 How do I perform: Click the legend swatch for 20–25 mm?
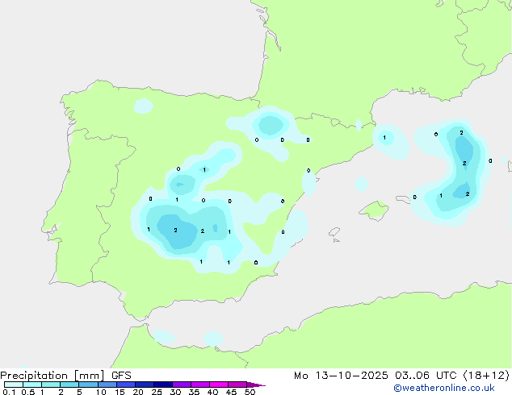(145, 385)
